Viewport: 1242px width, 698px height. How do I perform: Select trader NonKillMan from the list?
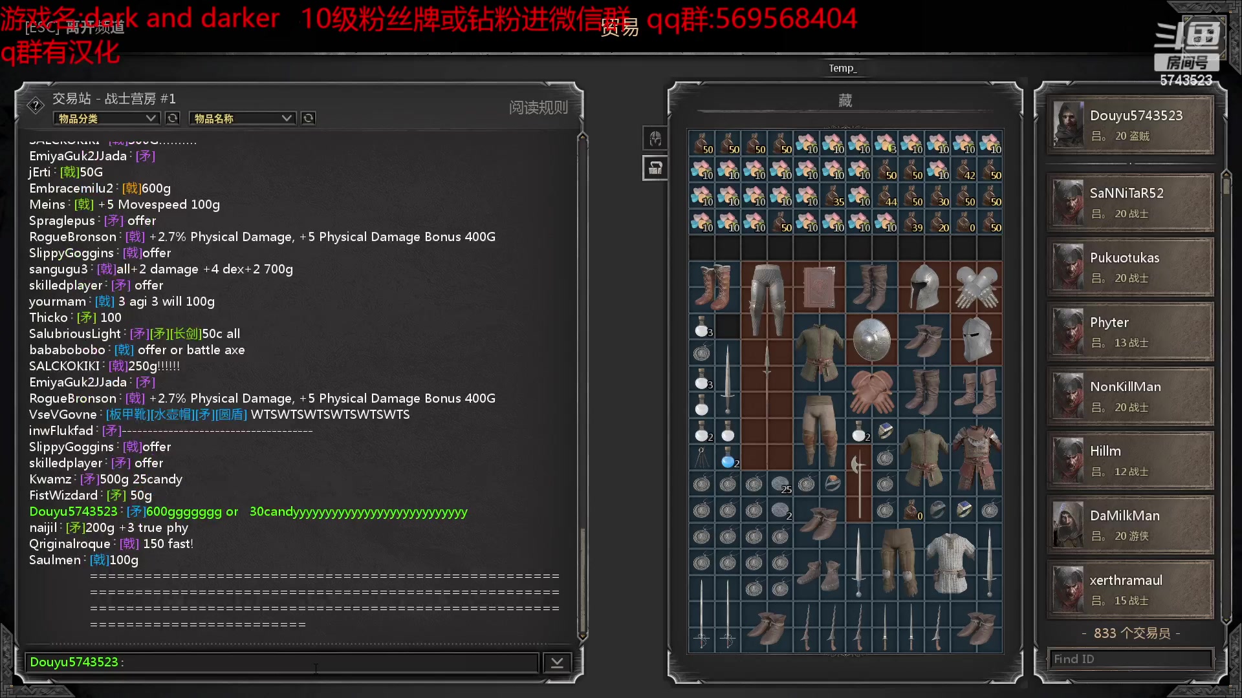pyautogui.click(x=1130, y=396)
